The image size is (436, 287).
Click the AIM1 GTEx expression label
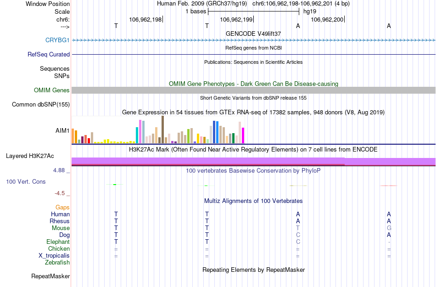pyautogui.click(x=62, y=130)
